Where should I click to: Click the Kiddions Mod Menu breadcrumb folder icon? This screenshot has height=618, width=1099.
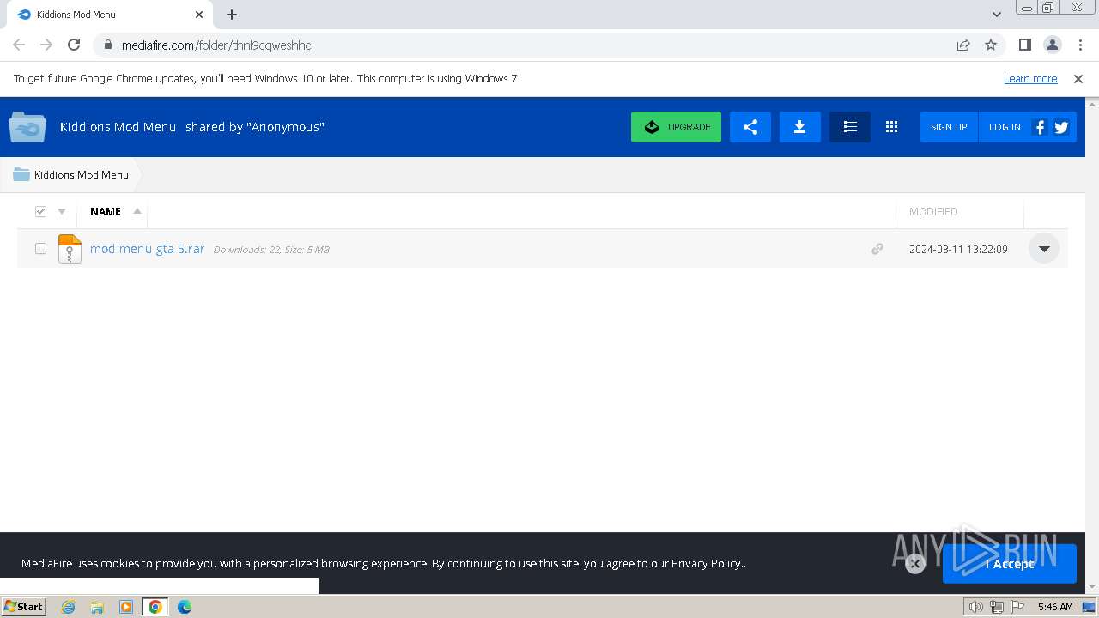tap(21, 174)
